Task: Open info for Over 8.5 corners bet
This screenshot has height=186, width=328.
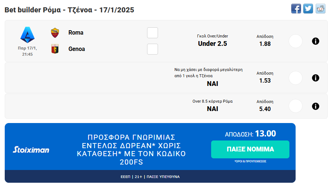Action: (x=316, y=106)
